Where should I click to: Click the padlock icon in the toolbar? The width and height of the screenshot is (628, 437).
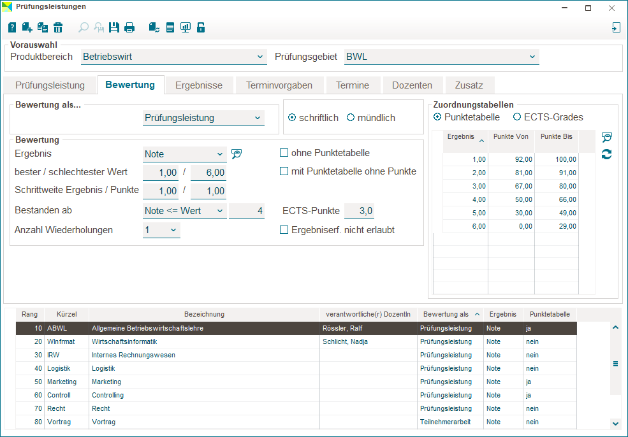click(201, 27)
